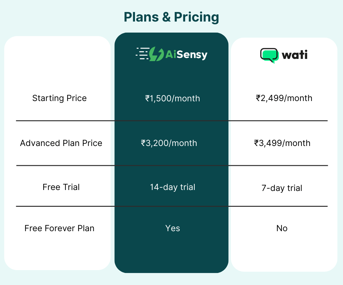343x285 pixels.
Task: Click the 7-day trial cell
Action: 282,188
